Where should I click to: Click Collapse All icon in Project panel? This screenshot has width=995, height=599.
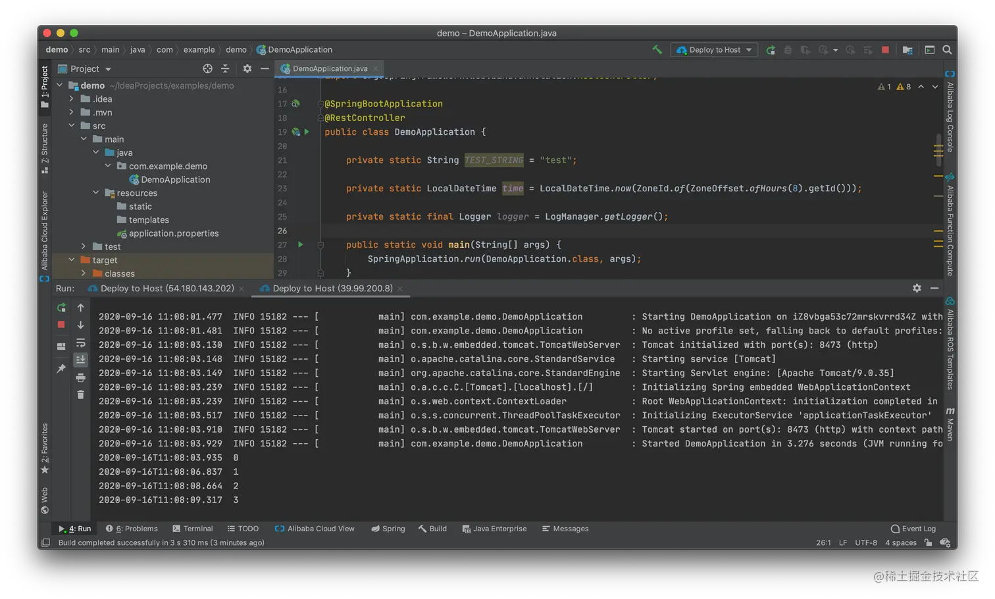coord(225,68)
